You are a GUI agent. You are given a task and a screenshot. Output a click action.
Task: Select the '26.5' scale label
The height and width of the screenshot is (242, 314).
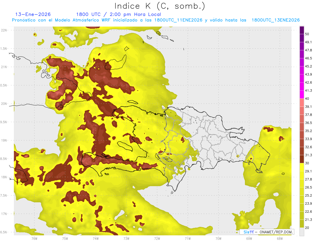(x=309, y=187)
